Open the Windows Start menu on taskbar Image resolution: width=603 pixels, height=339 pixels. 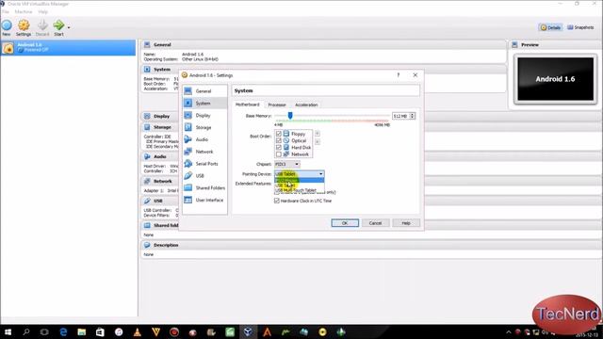pyautogui.click(x=8, y=332)
